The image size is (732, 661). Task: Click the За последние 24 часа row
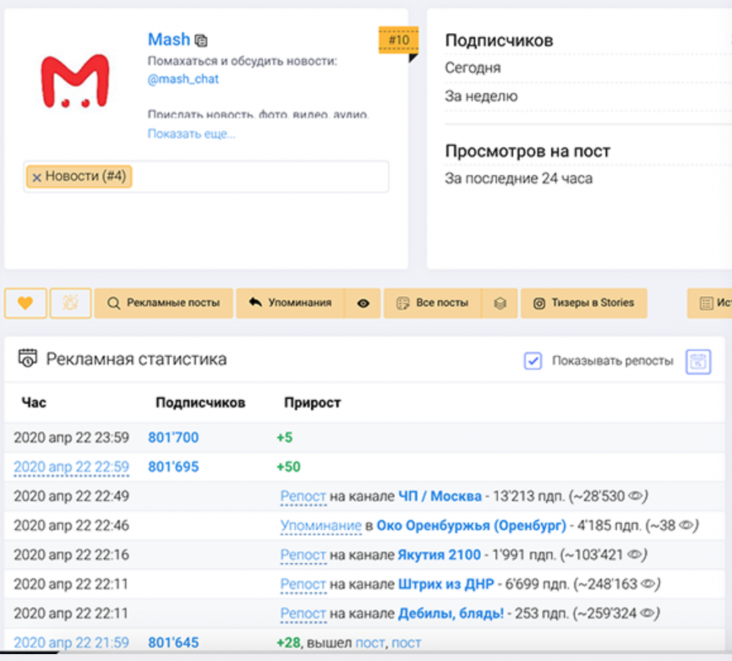pyautogui.click(x=588, y=179)
